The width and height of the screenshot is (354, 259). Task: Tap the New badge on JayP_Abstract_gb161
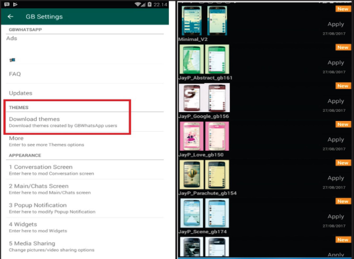tap(343, 47)
